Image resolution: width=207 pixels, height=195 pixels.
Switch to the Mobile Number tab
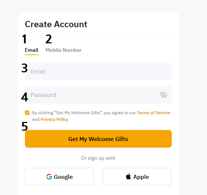click(63, 50)
